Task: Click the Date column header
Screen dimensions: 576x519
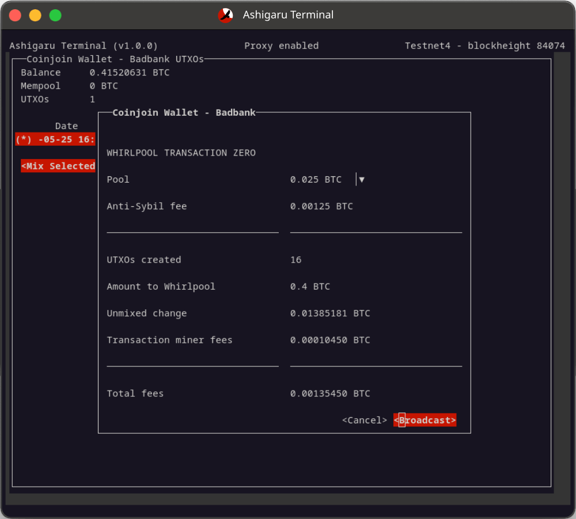Action: [x=66, y=126]
